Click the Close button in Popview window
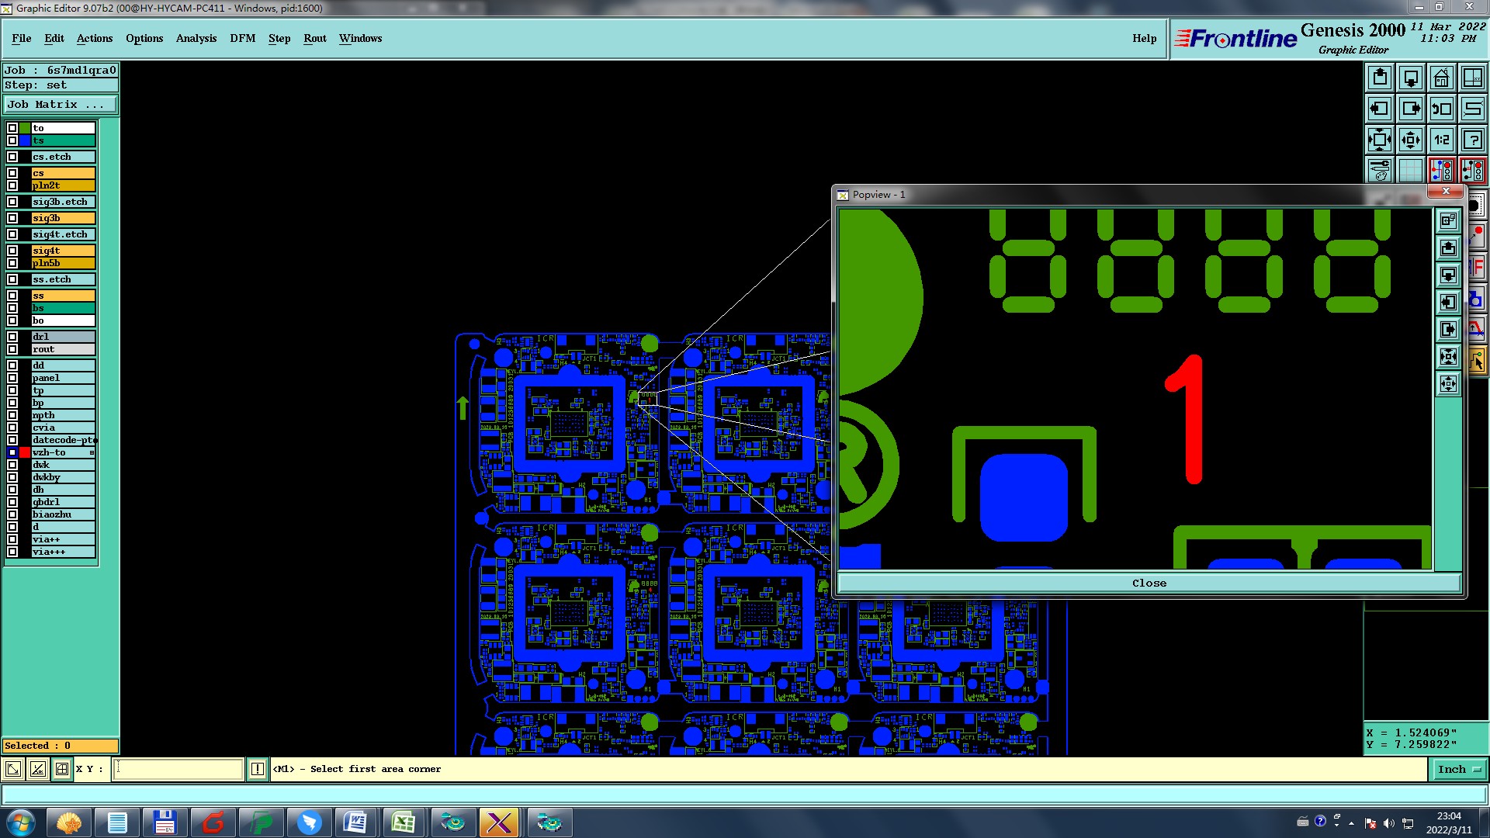 coord(1149,583)
